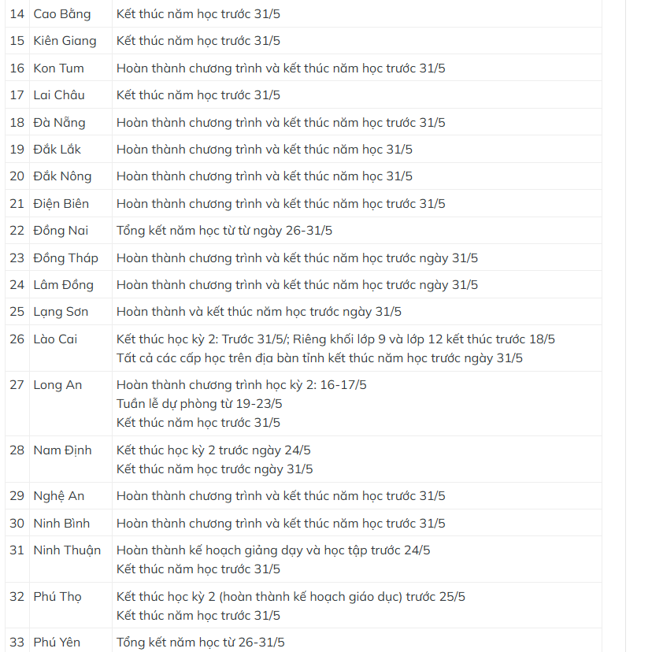652x652 pixels.
Task: Select the Đắk Lắk province name
Action: click(57, 150)
